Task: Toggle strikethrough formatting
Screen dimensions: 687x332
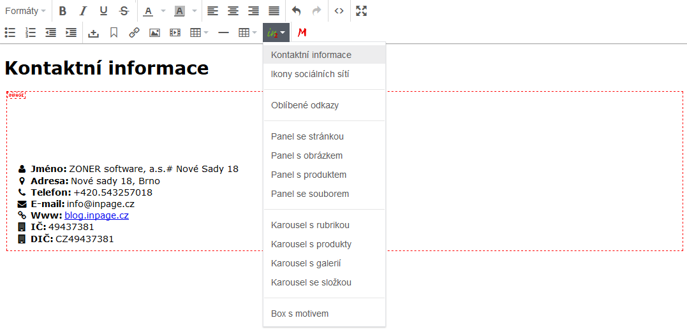Action: click(124, 11)
